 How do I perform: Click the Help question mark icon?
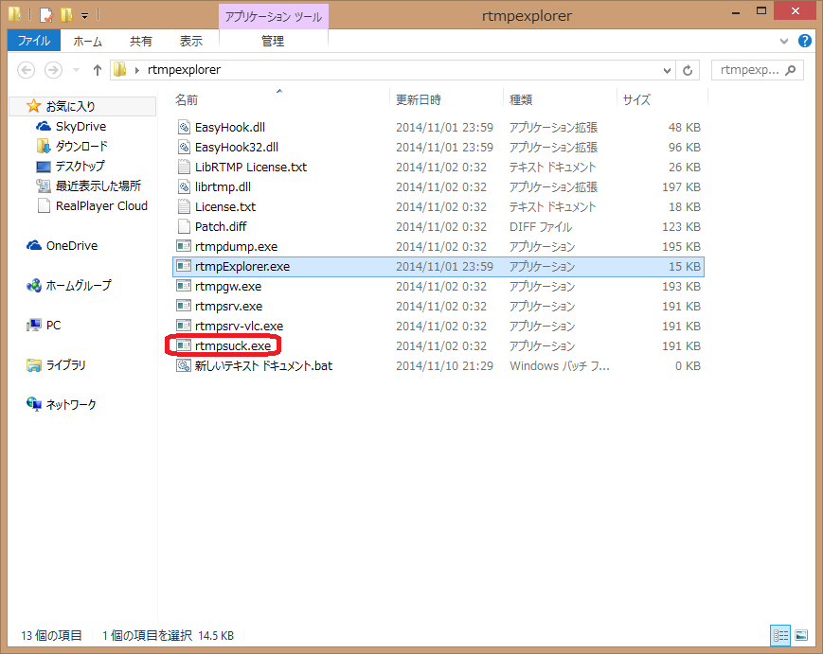point(804,41)
